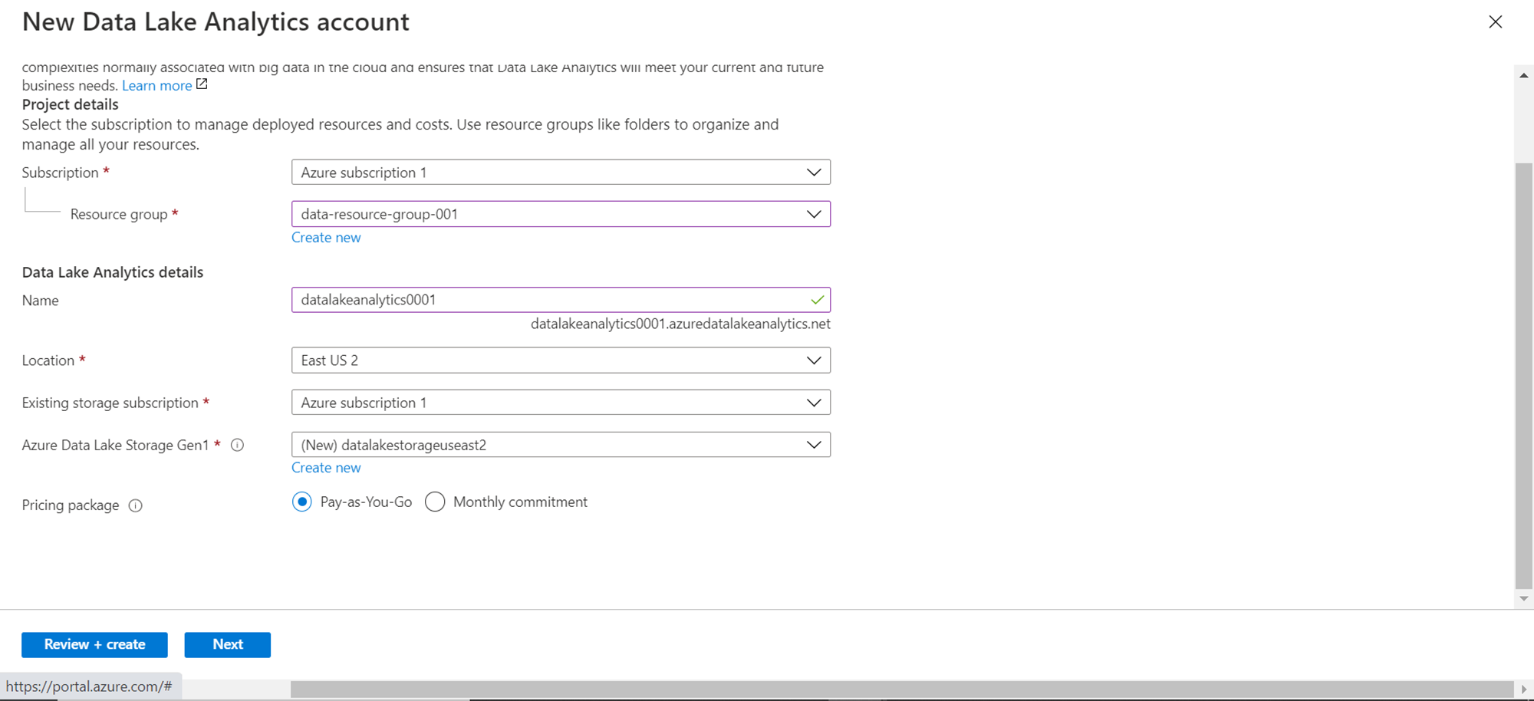
Task: Click Create new under Resource group
Action: click(326, 238)
